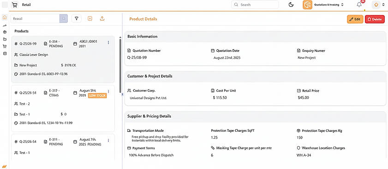Click 'Test - 2' customer text
The width and height of the screenshot is (388, 169).
pyautogui.click(x=24, y=104)
